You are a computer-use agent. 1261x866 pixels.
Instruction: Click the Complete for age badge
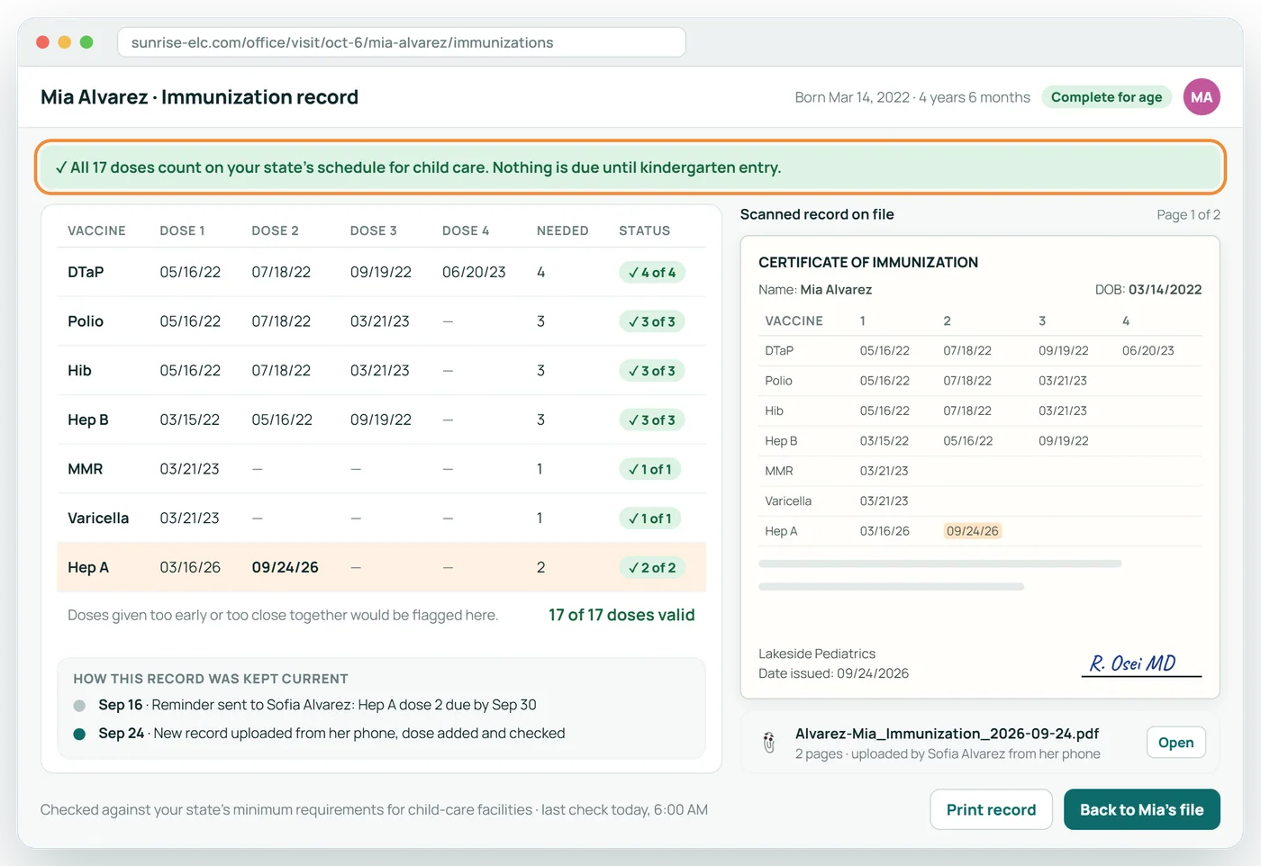(x=1106, y=97)
